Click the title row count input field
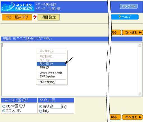 click(x=56, y=106)
